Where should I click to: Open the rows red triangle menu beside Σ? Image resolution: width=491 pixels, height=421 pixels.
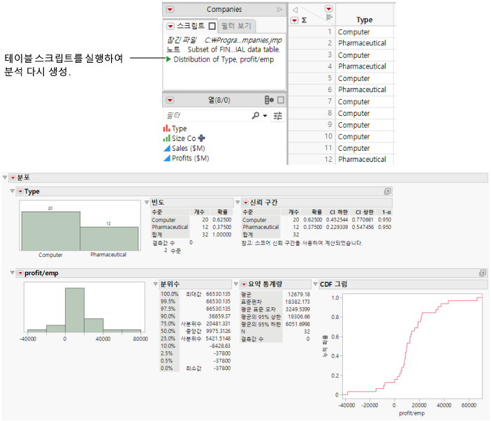coord(294,20)
